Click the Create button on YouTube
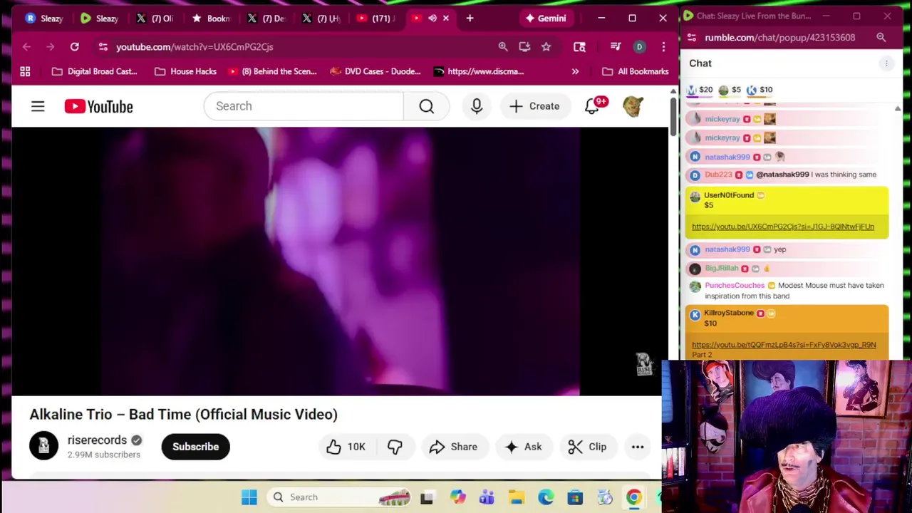 tap(535, 106)
